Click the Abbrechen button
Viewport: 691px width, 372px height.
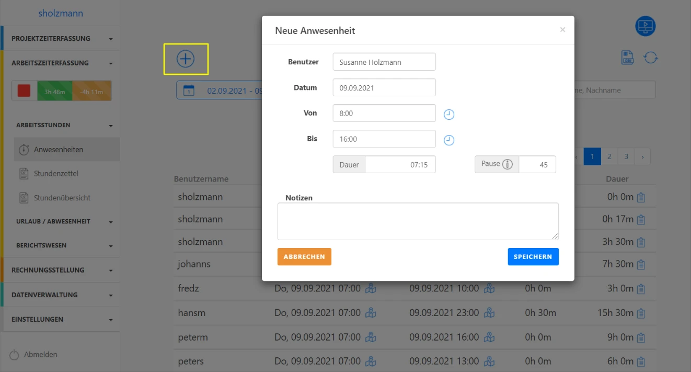pos(304,257)
